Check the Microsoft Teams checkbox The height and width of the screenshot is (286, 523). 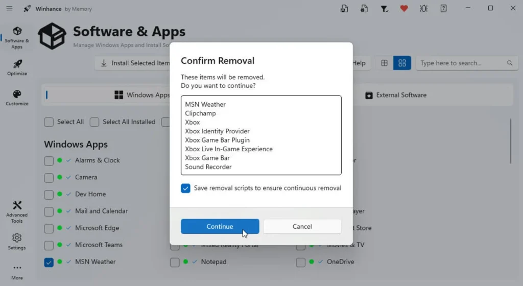(49, 245)
